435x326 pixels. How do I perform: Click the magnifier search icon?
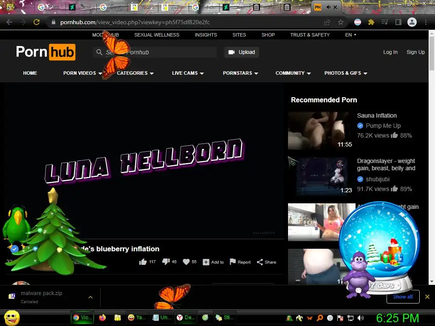click(x=99, y=52)
